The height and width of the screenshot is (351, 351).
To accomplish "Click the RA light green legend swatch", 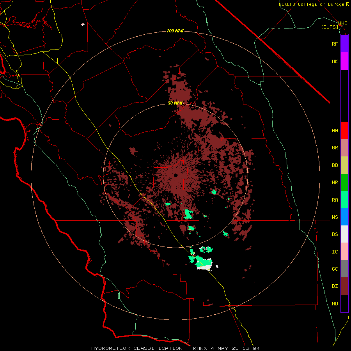I will pos(344,200).
